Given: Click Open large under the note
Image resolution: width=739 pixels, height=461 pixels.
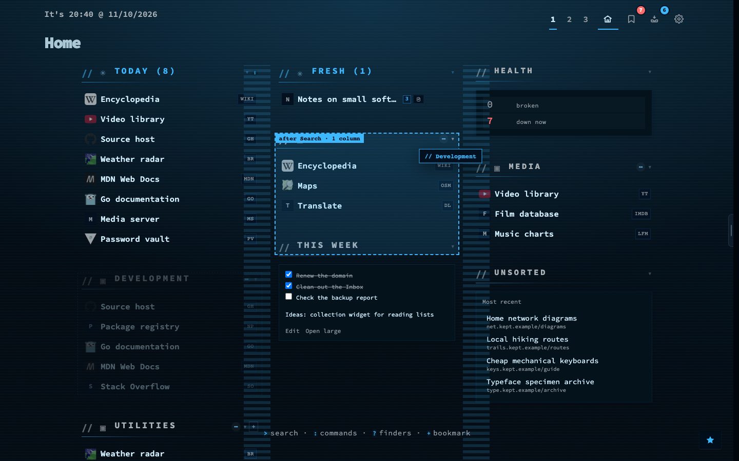Looking at the screenshot, I should pyautogui.click(x=323, y=331).
